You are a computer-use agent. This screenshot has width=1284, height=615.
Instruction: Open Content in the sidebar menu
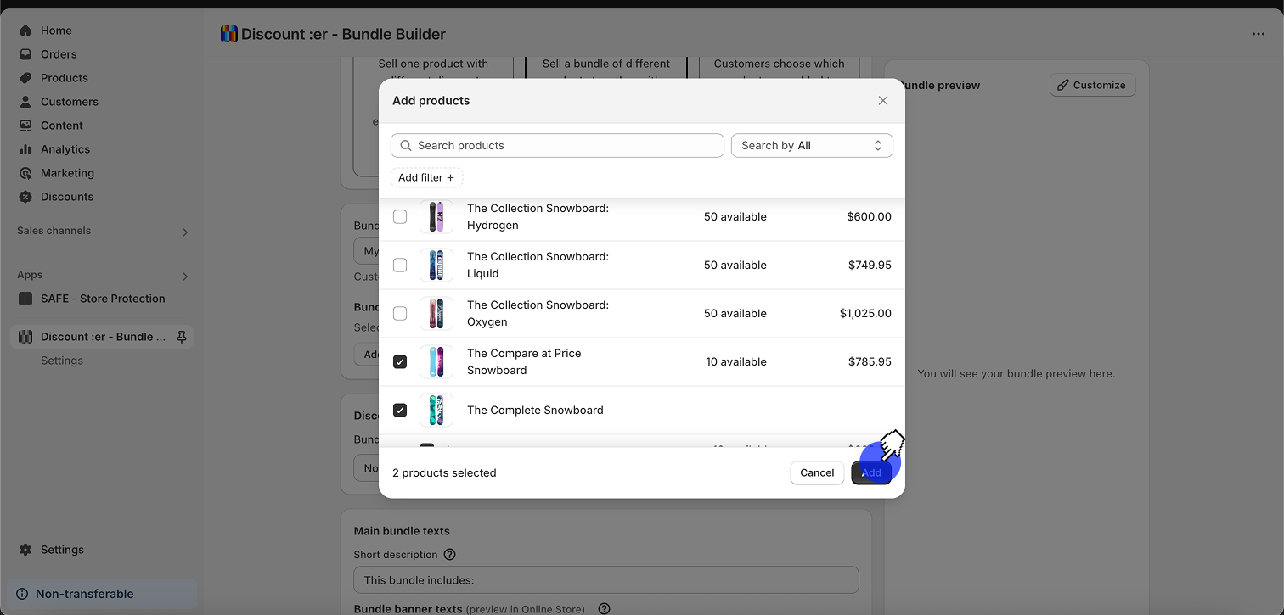tap(61, 126)
